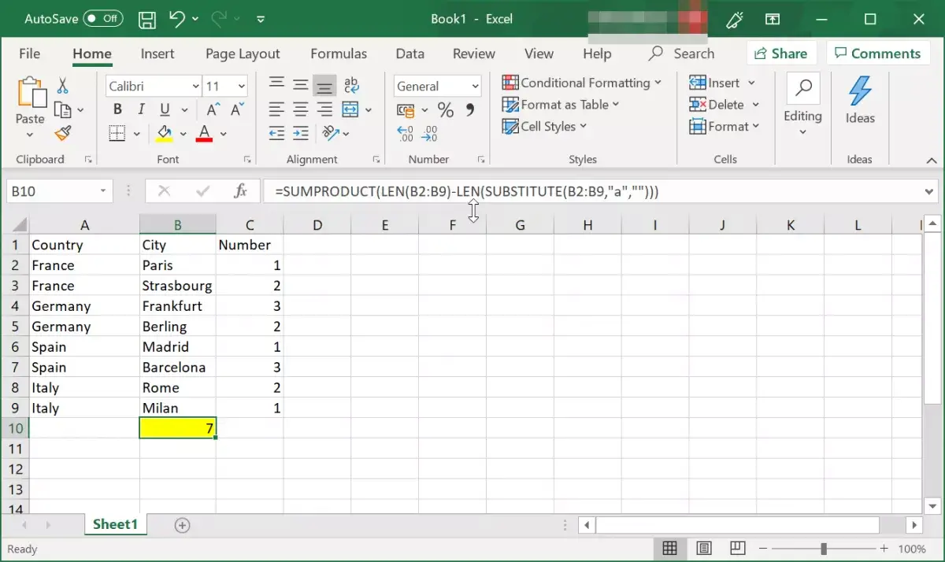Adjust the zoom slider handle
This screenshot has width=945, height=562.
pos(824,549)
